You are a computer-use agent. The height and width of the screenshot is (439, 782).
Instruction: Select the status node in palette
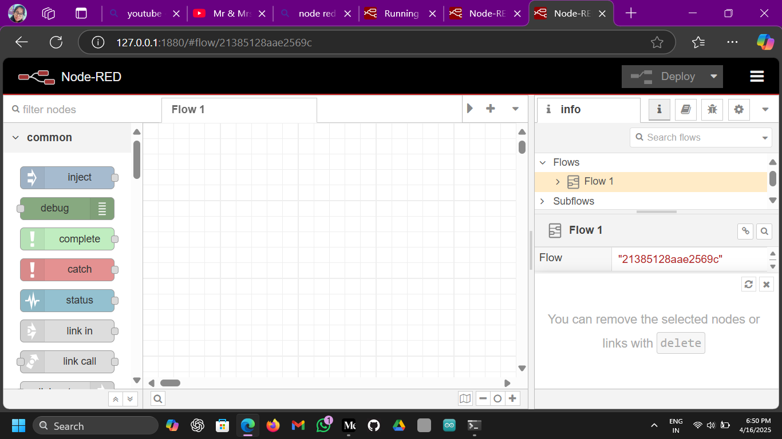pos(68,300)
